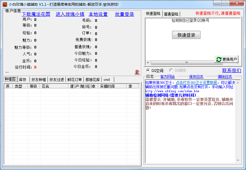Click 清除日志 to clear the log
This screenshot has width=246, height=170.
[x=225, y=77]
